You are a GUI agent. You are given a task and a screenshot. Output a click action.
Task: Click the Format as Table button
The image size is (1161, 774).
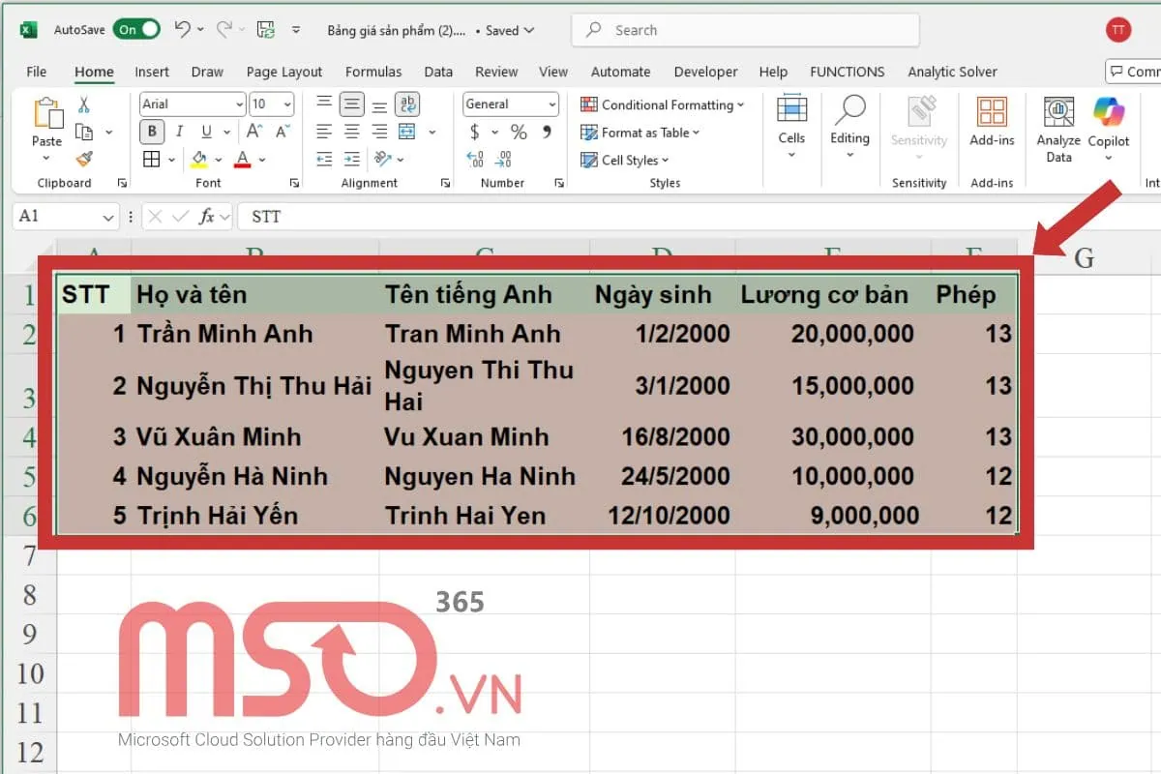[640, 133]
